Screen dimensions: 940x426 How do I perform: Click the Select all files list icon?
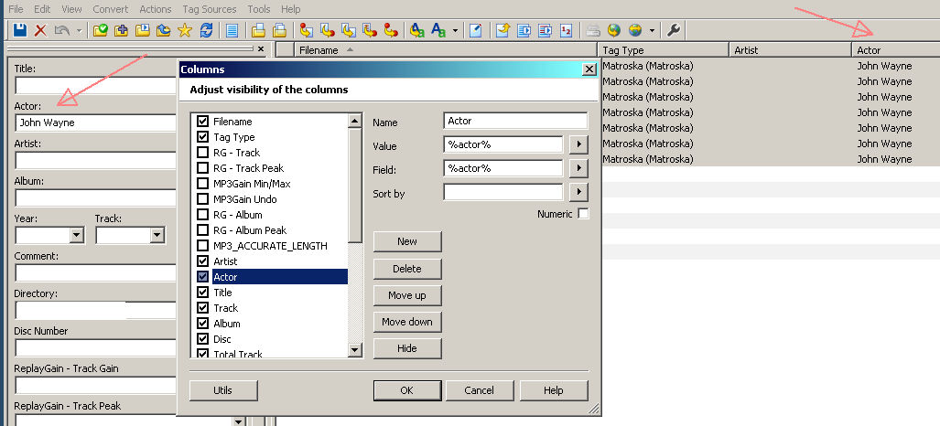[x=232, y=30]
